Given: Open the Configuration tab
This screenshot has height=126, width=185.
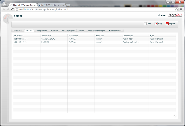Looking at the screenshot, I should [x=41, y=31].
